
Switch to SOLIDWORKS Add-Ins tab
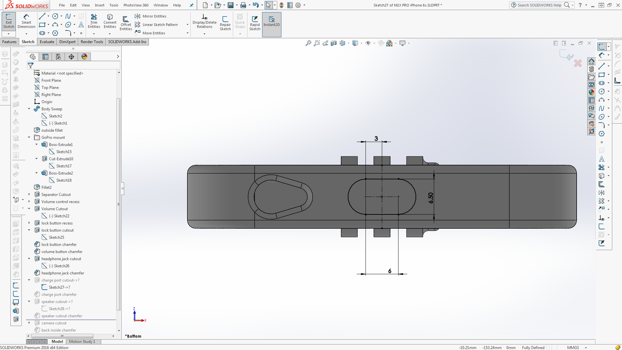tap(127, 42)
